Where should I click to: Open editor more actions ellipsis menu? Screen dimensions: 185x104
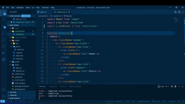pyautogui.click(x=183, y=12)
